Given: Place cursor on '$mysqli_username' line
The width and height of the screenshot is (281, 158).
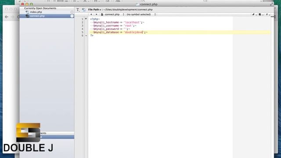Looking at the screenshot, I should coord(113,25).
